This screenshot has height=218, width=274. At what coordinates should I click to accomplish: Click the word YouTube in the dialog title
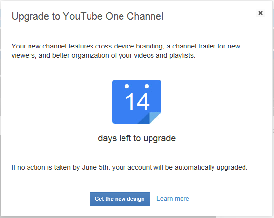click(x=83, y=16)
